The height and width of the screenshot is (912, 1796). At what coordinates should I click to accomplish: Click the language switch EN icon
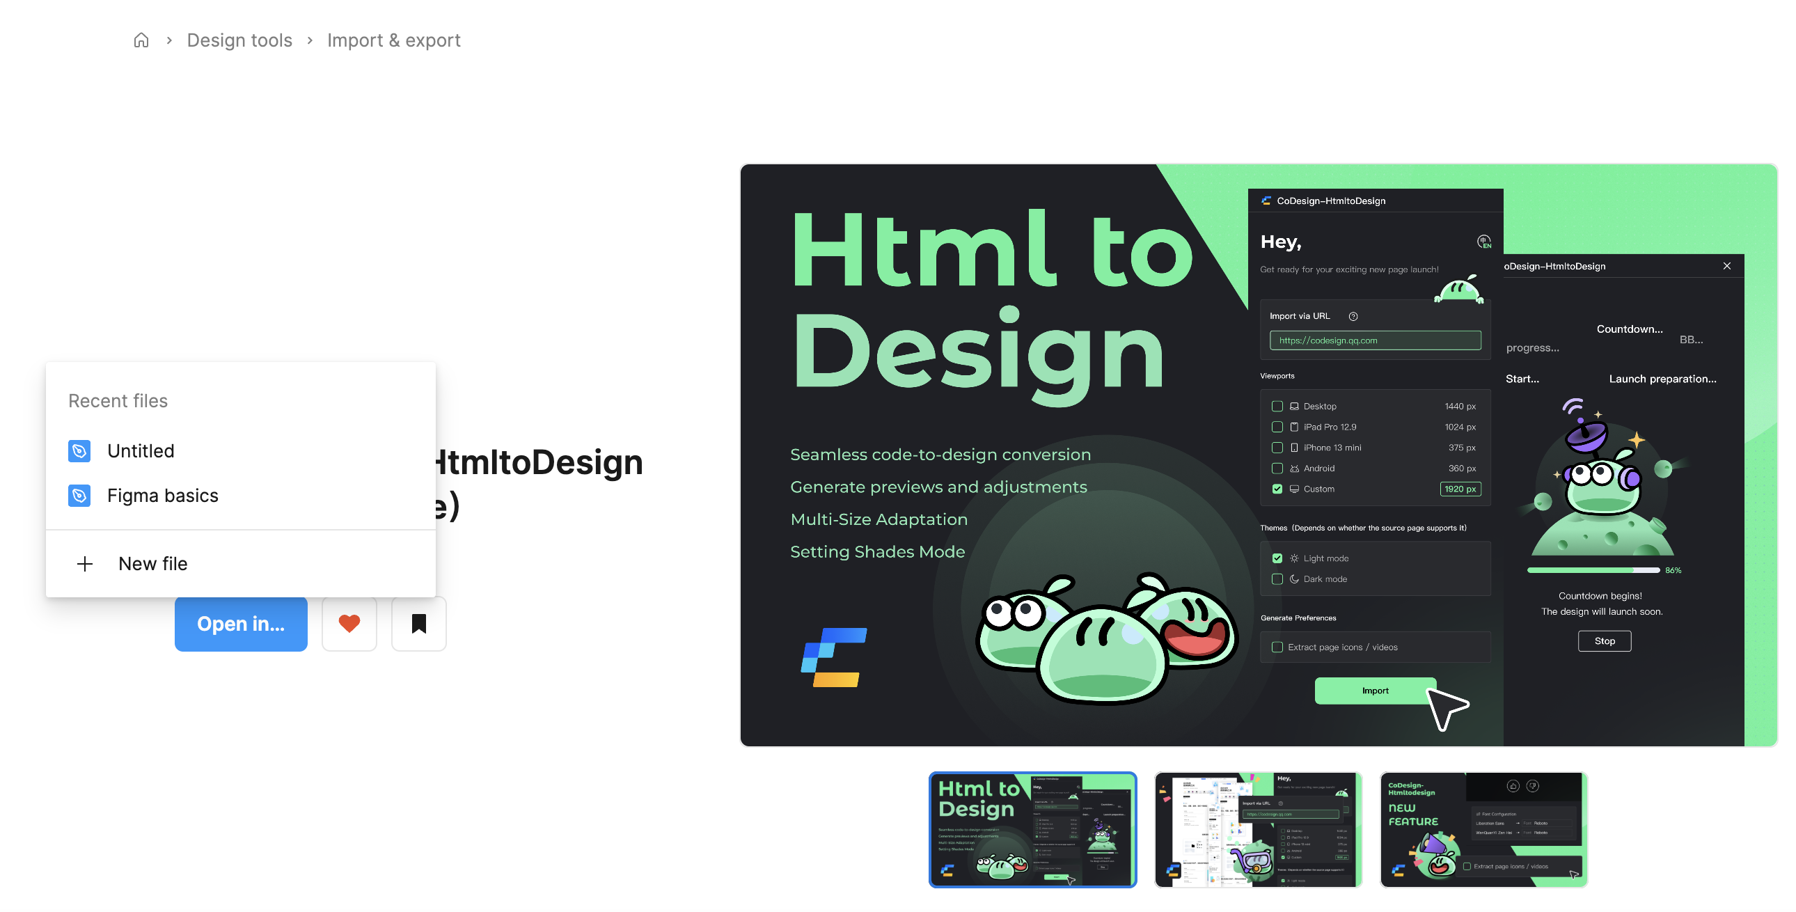[x=1483, y=242]
